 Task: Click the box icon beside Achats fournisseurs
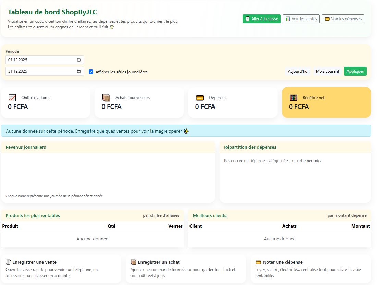pos(106,98)
